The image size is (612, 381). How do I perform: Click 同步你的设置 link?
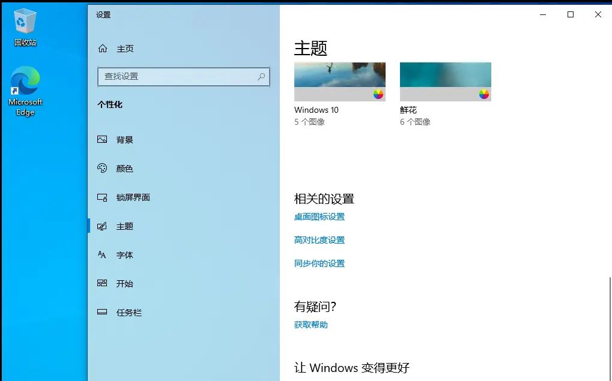[320, 263]
